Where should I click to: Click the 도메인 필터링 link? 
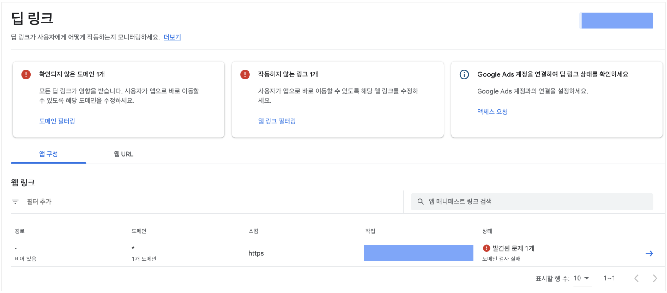click(x=57, y=121)
